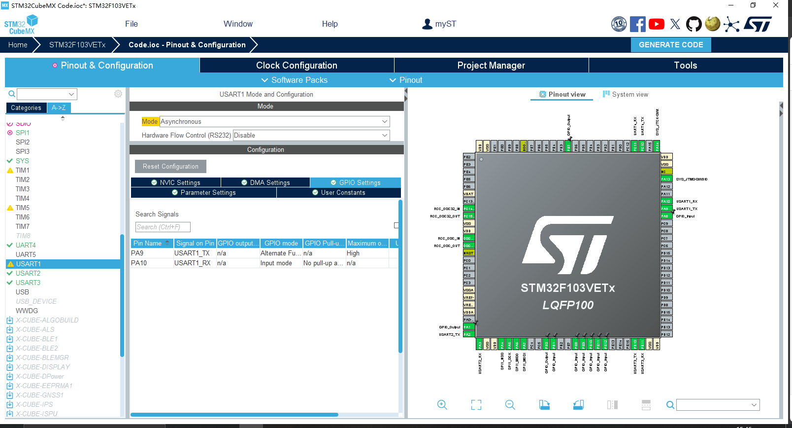
Task: Click the horizontal scrollbar under the GPIO table
Action: [x=234, y=415]
